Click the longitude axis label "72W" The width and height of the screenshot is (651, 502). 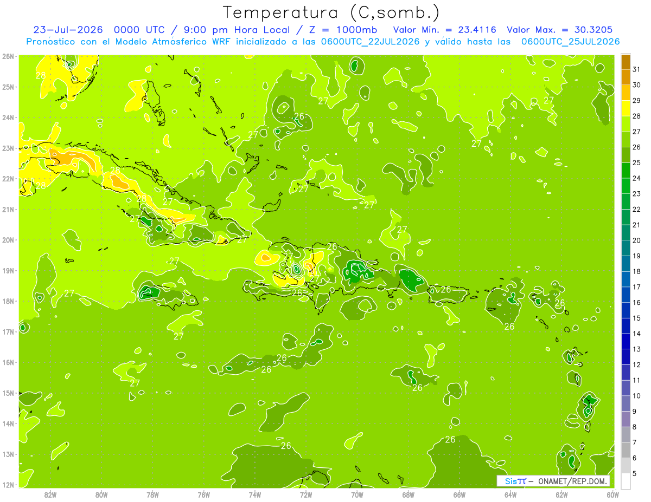coord(306,494)
